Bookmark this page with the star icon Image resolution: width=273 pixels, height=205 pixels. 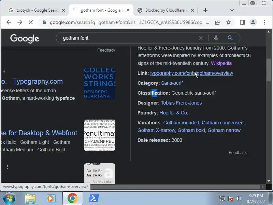coord(229,22)
